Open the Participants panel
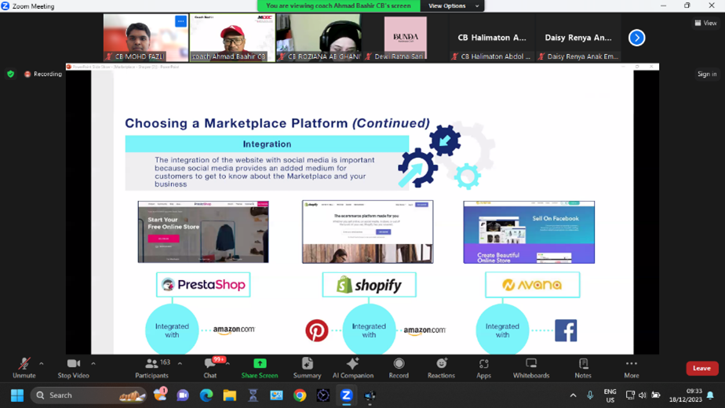Image resolution: width=725 pixels, height=408 pixels. coord(151,368)
